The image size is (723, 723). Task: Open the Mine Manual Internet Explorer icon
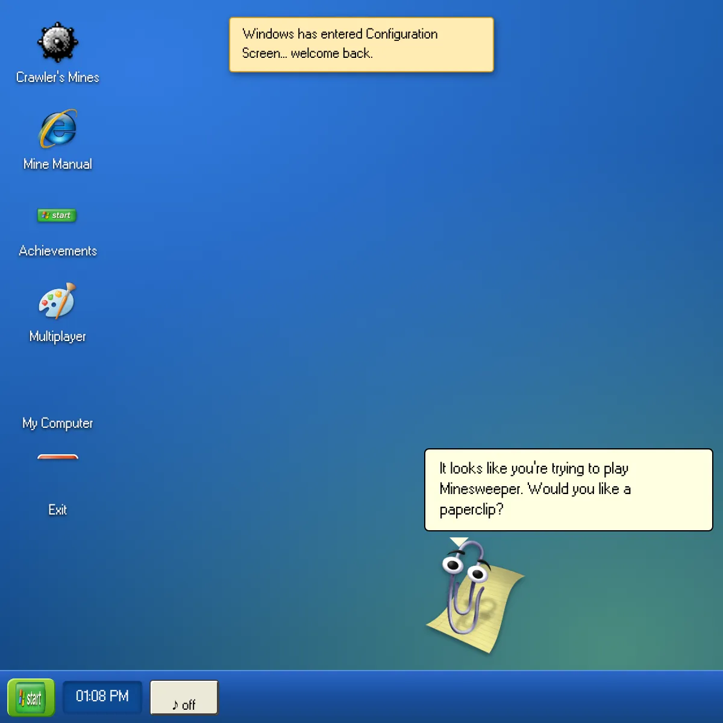coord(58,128)
